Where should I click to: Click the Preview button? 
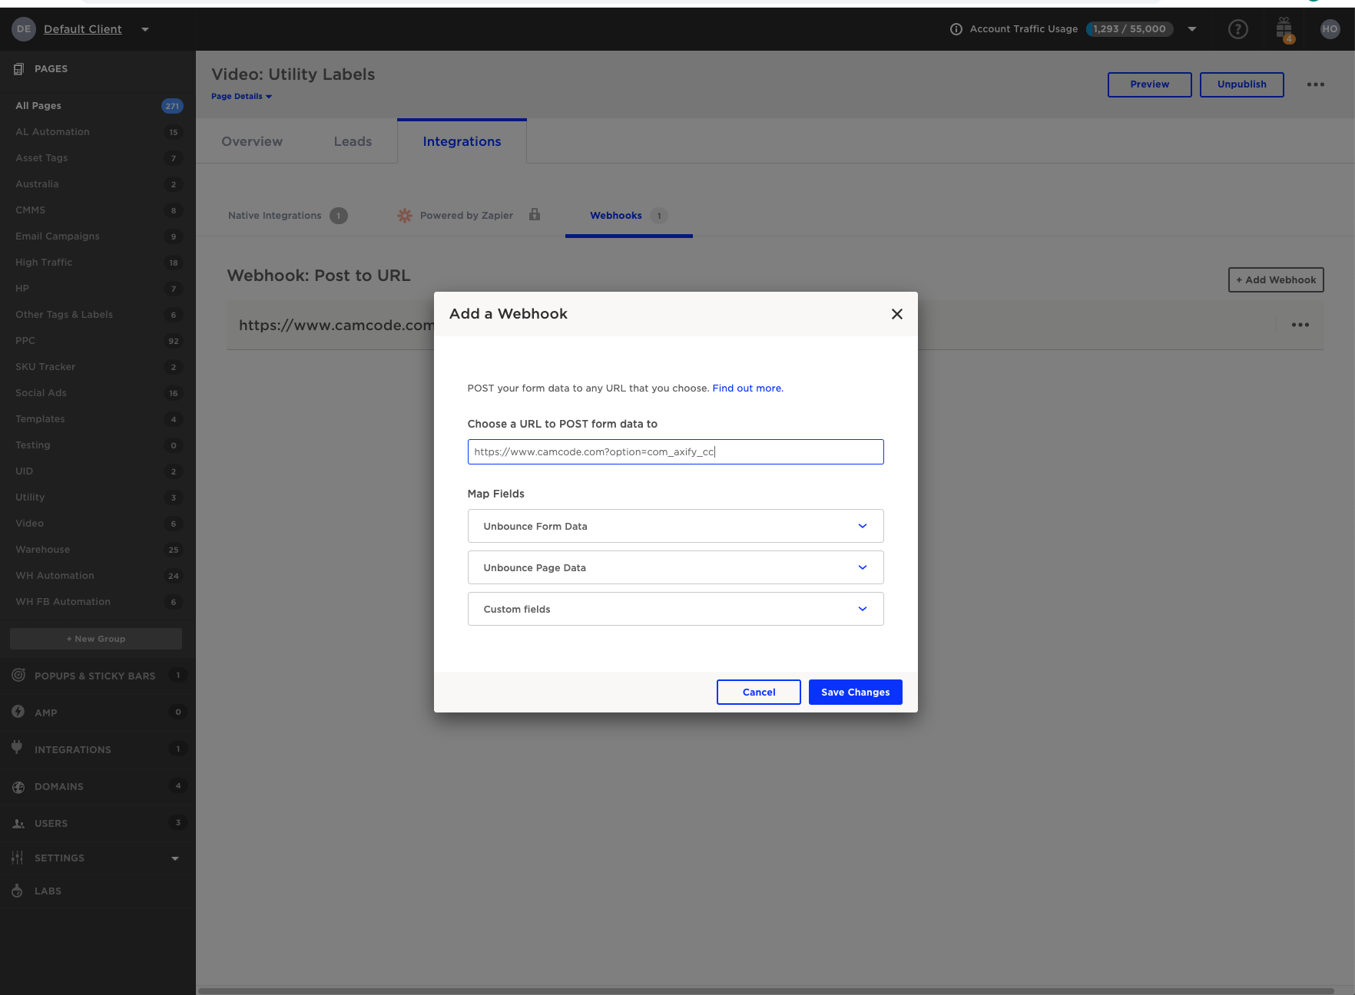1149,84
